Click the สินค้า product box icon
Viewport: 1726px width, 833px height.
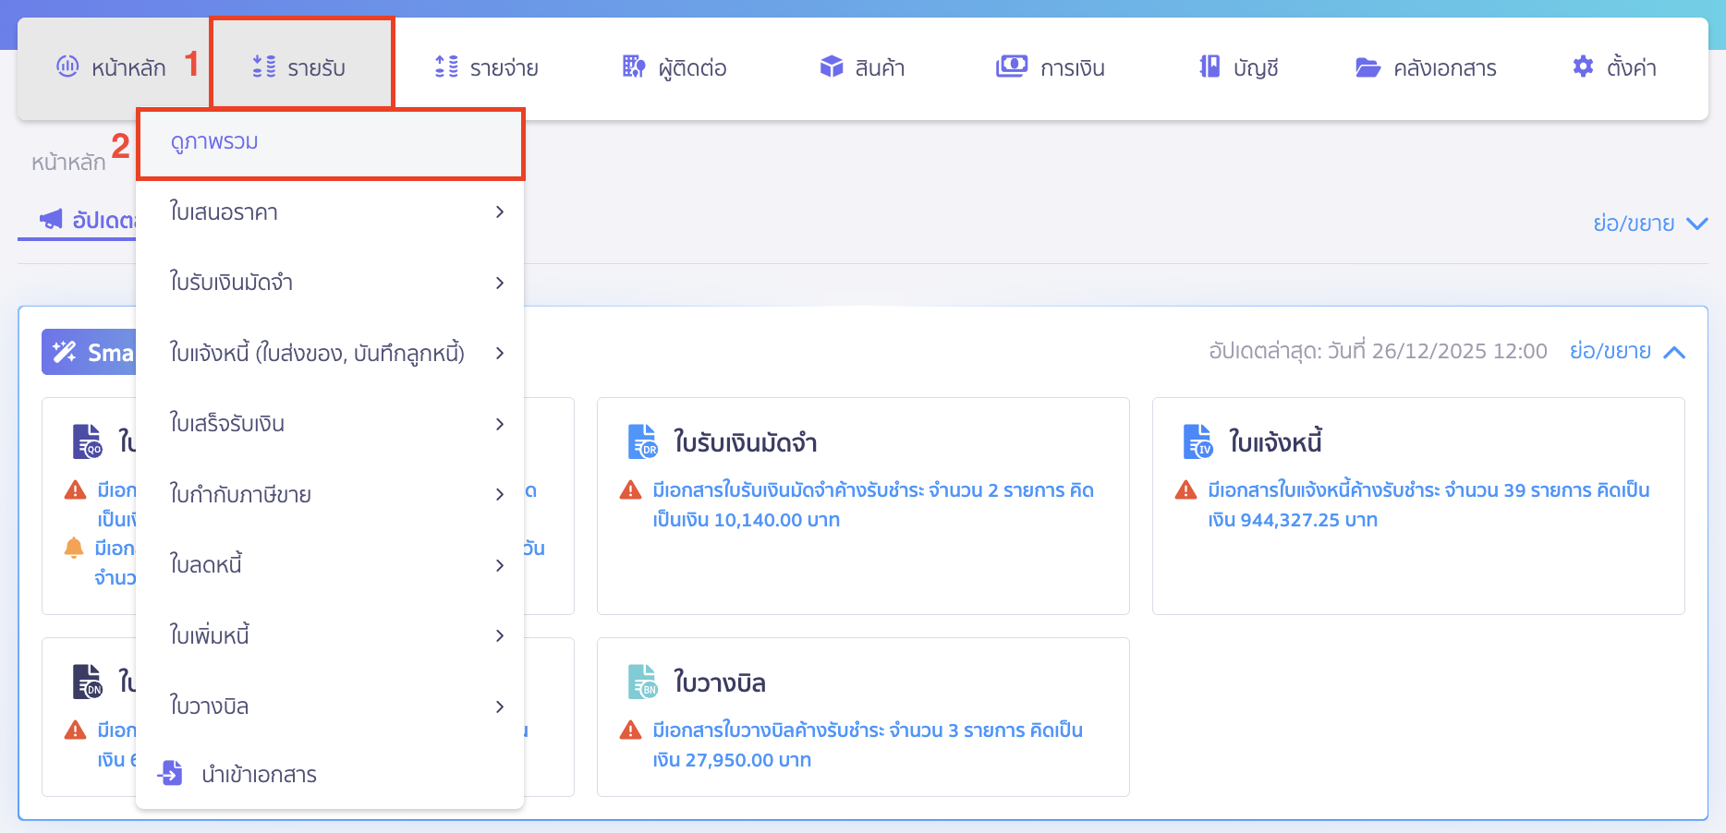coord(832,66)
